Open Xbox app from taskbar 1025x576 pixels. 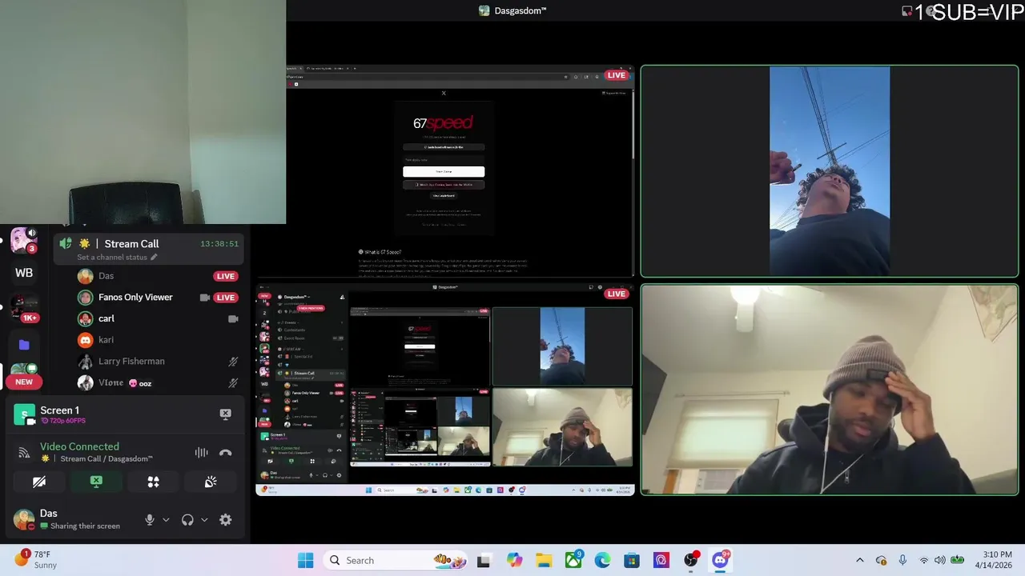tap(573, 561)
